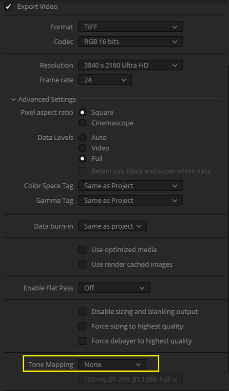The image size is (229, 391).
Task: Uncheck the Export Video checkbox
Action: pyautogui.click(x=8, y=6)
